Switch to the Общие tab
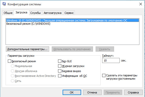The height and width of the screenshot is (97, 145). [x=8, y=13]
